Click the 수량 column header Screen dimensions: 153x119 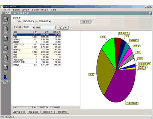click(x=32, y=32)
